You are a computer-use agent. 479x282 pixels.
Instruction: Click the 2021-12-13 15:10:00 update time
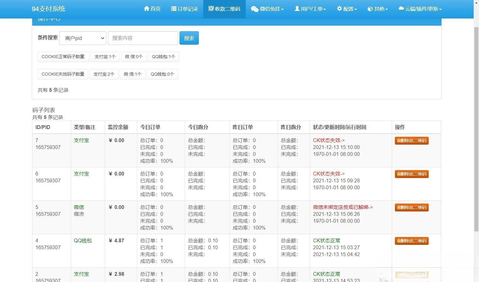tap(336, 147)
